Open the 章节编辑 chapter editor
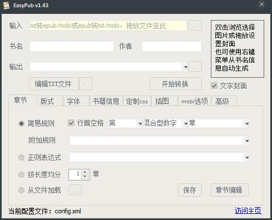Viewport: 272px width, 220px height. (230, 190)
